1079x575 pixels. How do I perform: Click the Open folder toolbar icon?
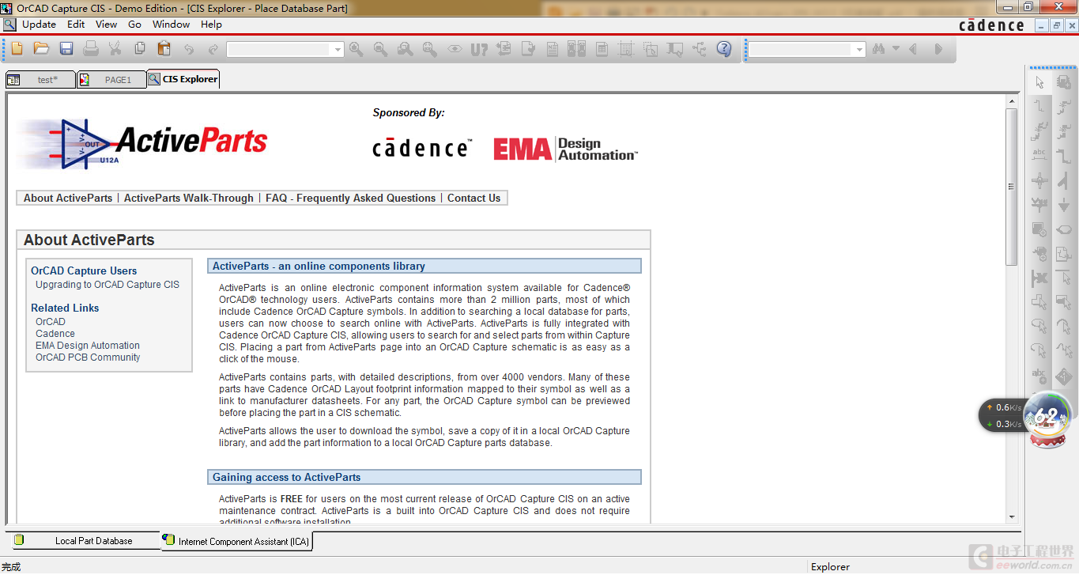point(41,49)
